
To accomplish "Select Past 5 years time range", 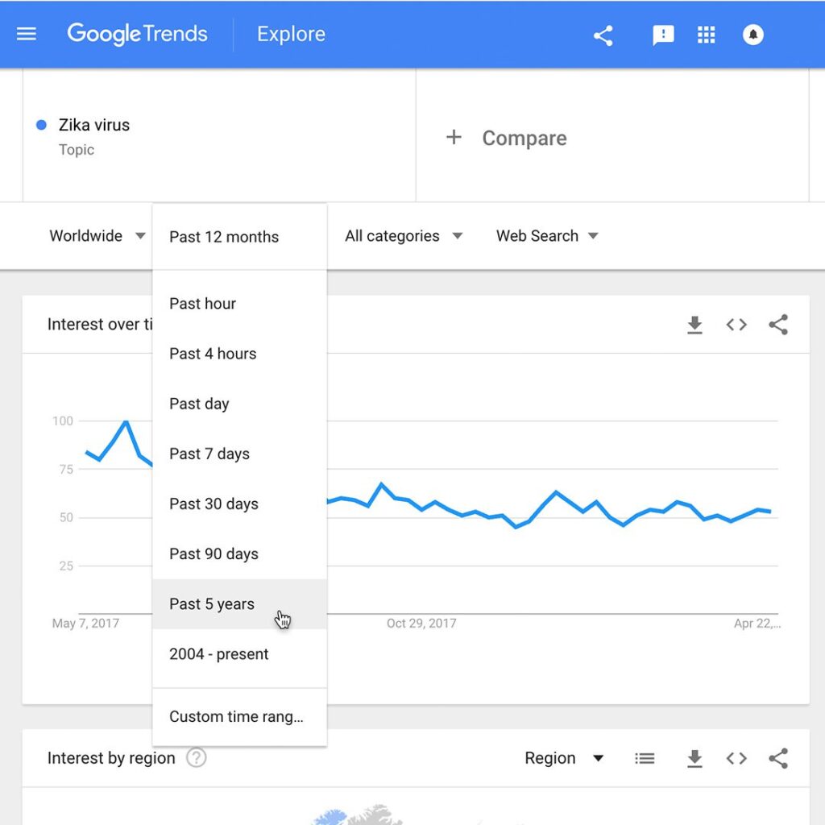I will click(212, 604).
